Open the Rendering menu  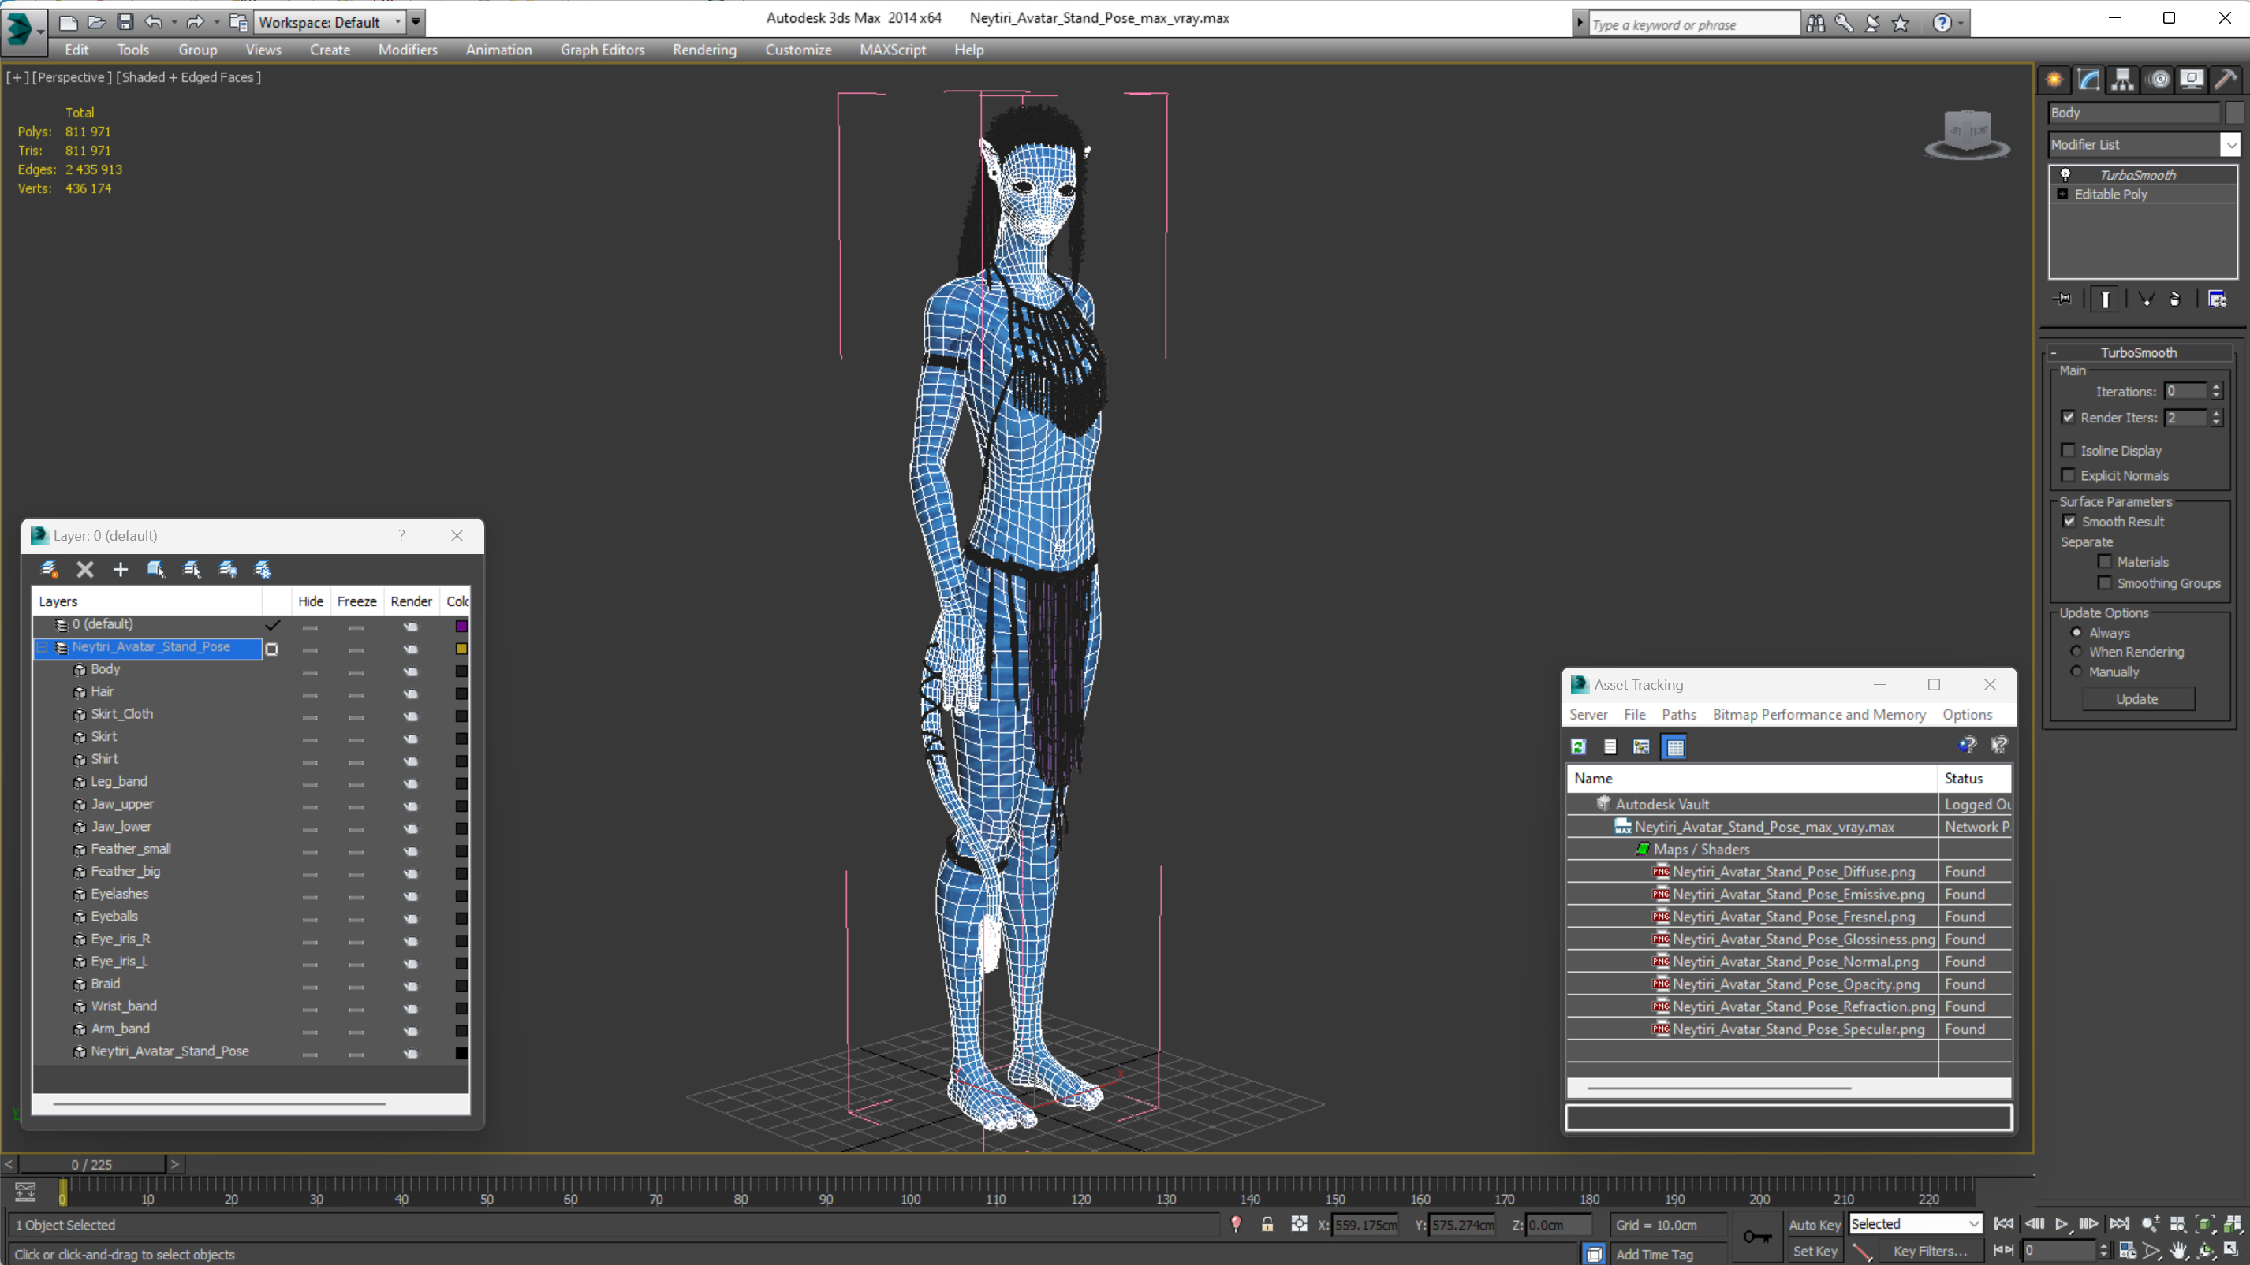coord(704,50)
